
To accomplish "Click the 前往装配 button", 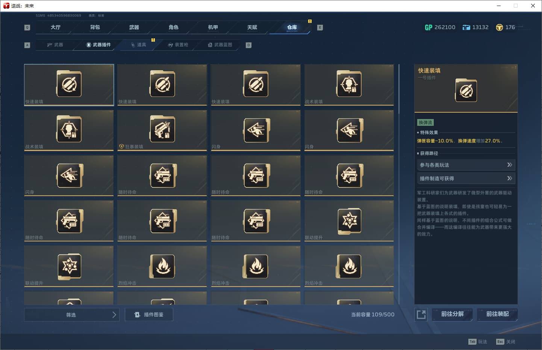I will click(497, 315).
